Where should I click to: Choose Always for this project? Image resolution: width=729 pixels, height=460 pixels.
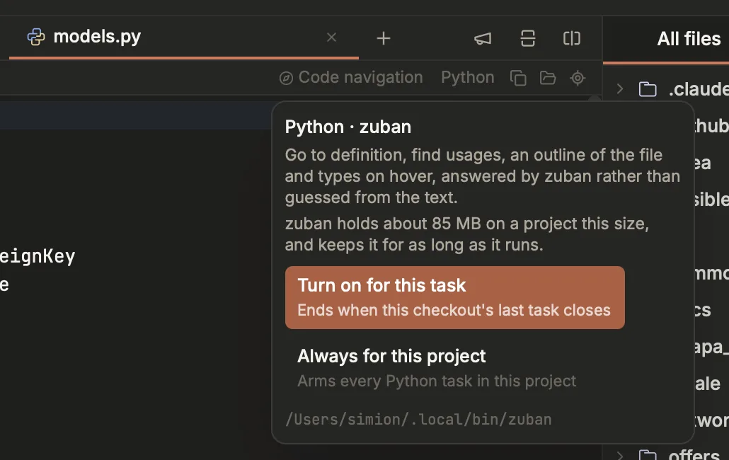click(x=454, y=368)
